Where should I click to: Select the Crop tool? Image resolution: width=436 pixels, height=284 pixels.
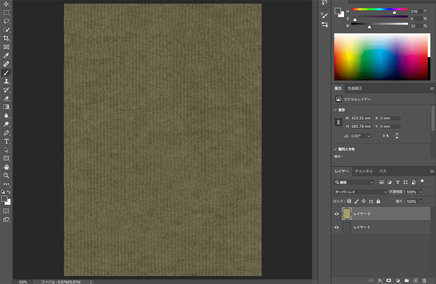click(6, 38)
